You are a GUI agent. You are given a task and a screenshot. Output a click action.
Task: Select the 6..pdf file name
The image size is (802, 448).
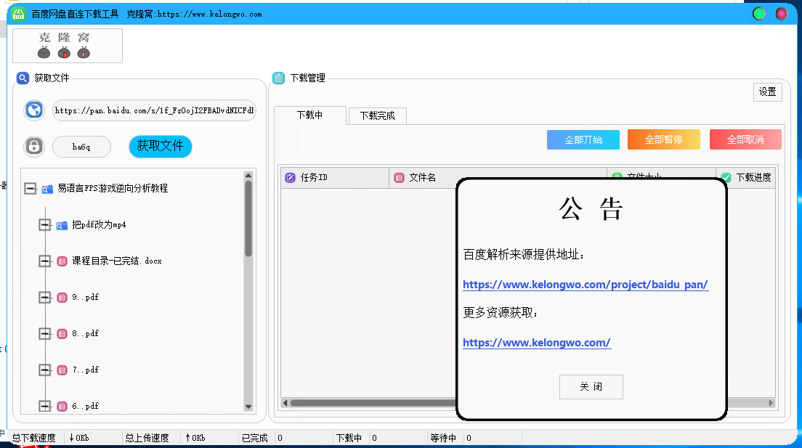[x=86, y=406]
